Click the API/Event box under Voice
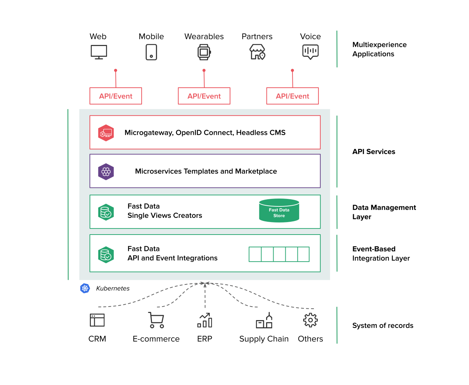This screenshot has height=385, width=469. point(292,96)
